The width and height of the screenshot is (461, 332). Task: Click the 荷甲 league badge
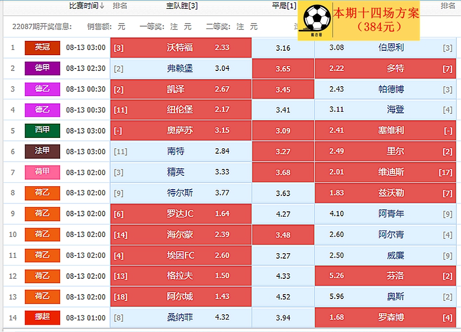point(42,172)
